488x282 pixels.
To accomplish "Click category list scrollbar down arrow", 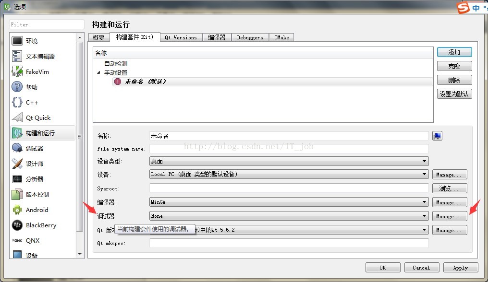I will [x=80, y=254].
